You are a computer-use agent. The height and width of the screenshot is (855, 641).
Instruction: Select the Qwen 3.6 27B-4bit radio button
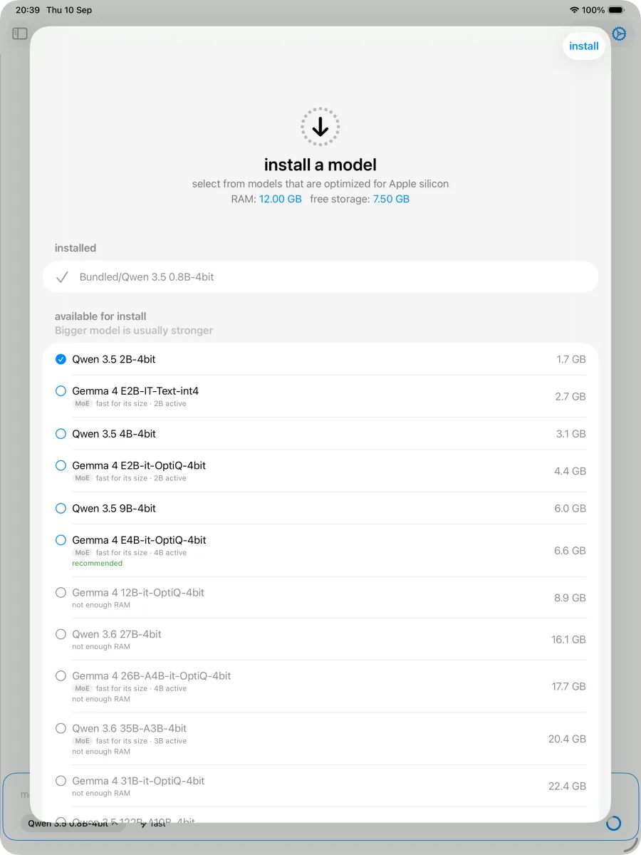[61, 634]
